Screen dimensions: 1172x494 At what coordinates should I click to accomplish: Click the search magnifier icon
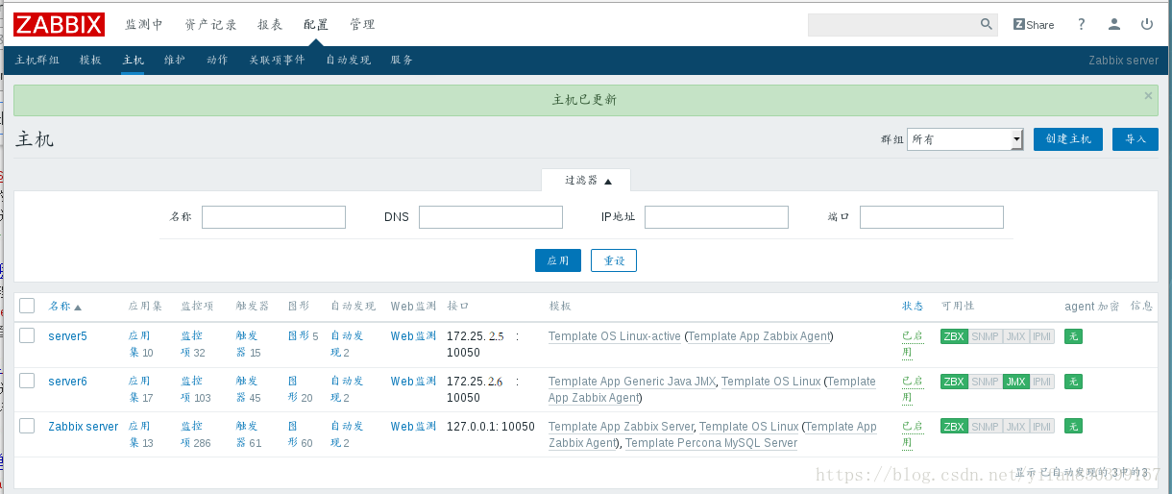pos(987,24)
